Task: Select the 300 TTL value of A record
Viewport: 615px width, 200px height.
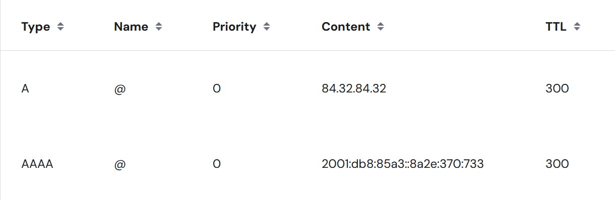Action: 557,89
